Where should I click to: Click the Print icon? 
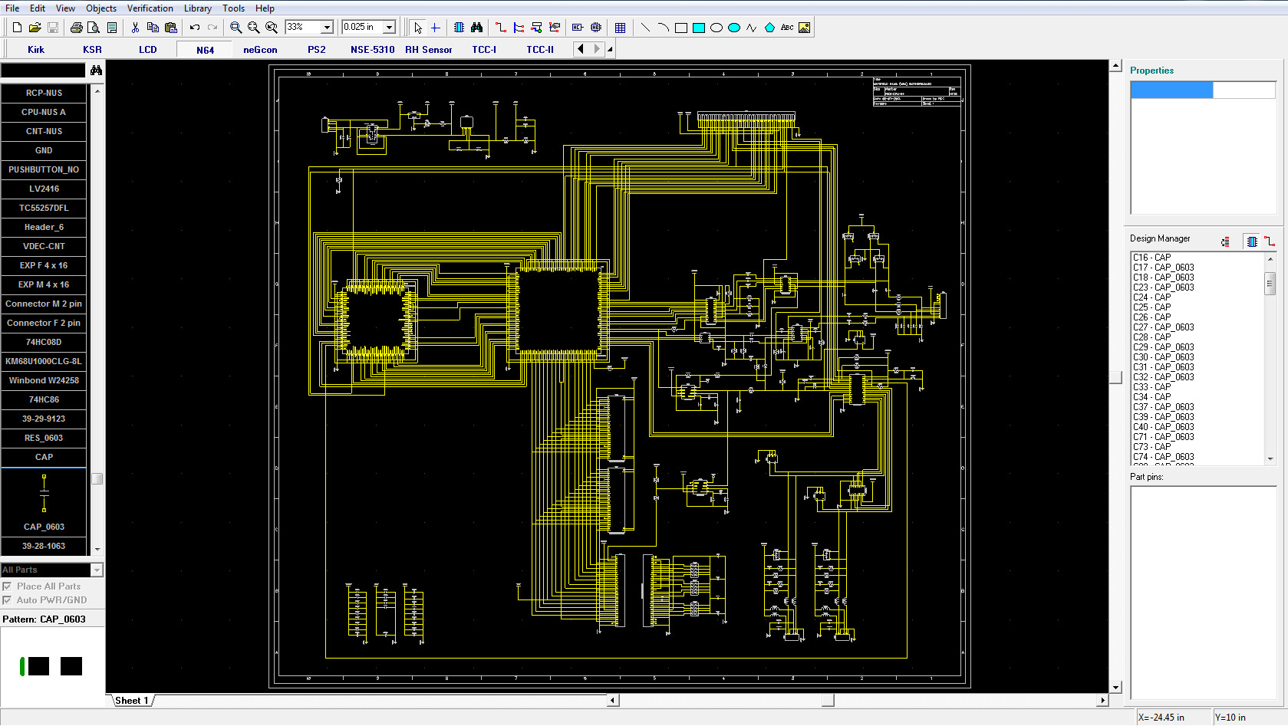[76, 28]
